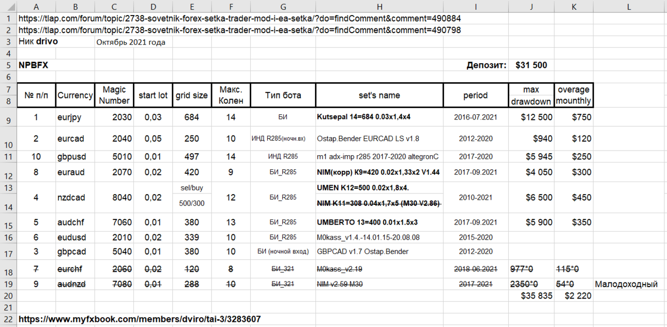Select the $31 500 deposit value
The width and height of the screenshot is (667, 327).
(x=531, y=65)
